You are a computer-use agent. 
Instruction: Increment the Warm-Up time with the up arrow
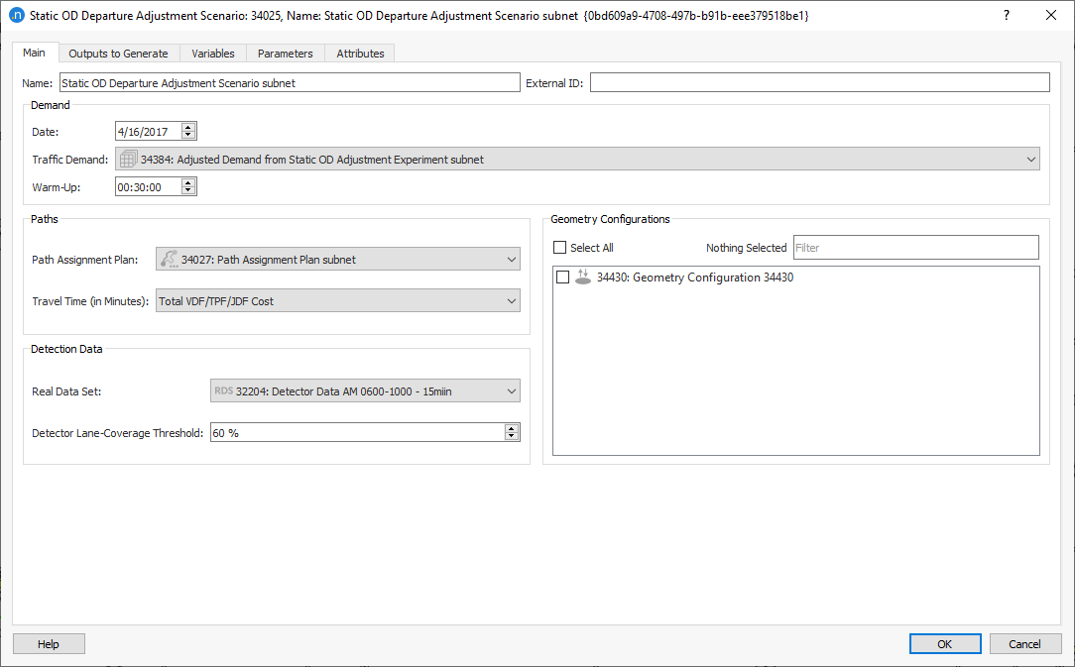click(189, 181)
